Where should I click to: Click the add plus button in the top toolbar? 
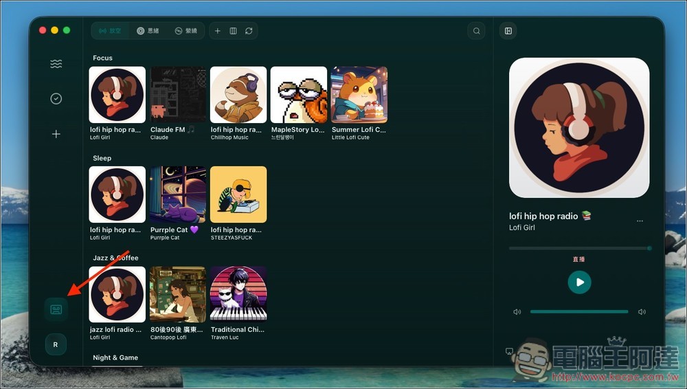coord(217,31)
